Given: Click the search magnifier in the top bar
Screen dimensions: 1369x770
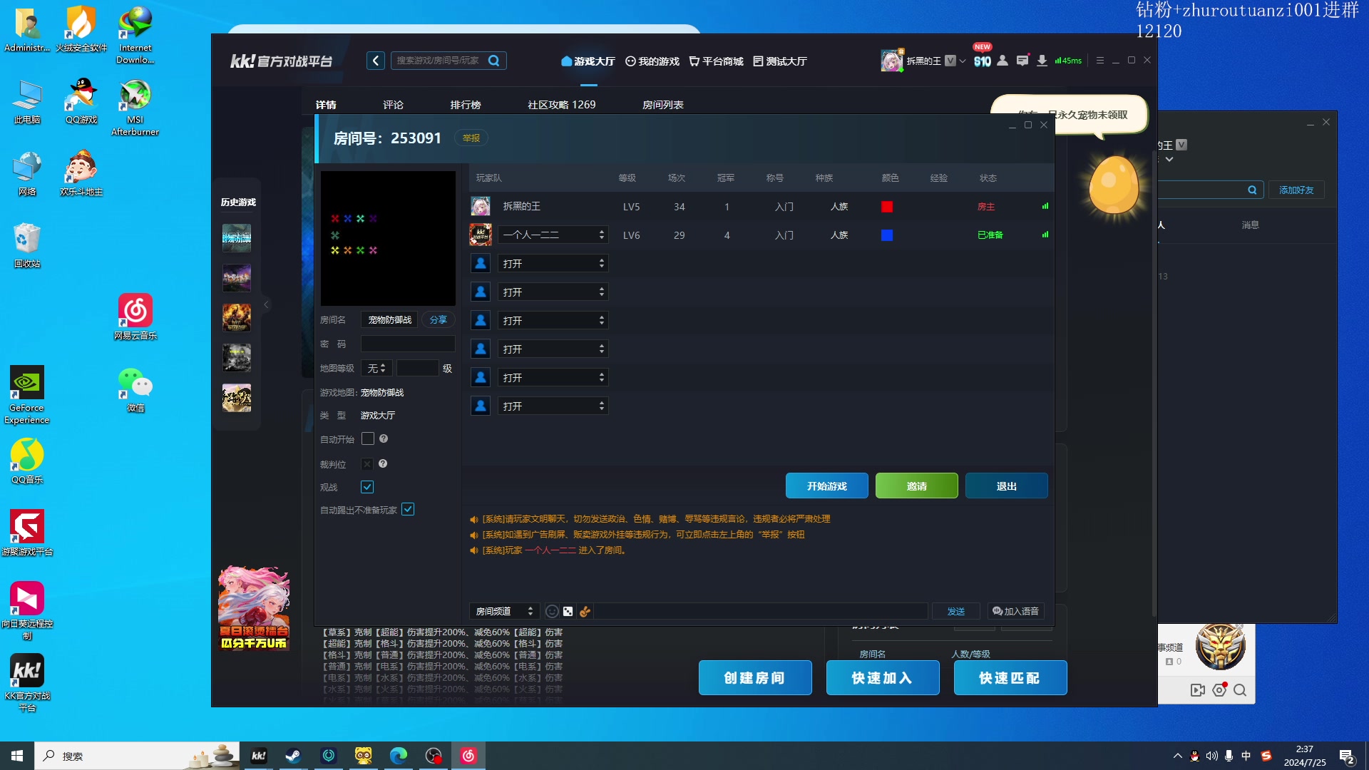Looking at the screenshot, I should pos(493,61).
